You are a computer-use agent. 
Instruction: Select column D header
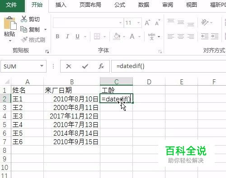(x=149, y=82)
